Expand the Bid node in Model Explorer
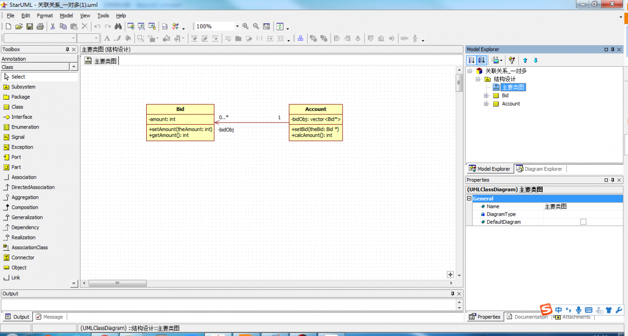Image resolution: width=628 pixels, height=336 pixels. pyautogui.click(x=486, y=96)
